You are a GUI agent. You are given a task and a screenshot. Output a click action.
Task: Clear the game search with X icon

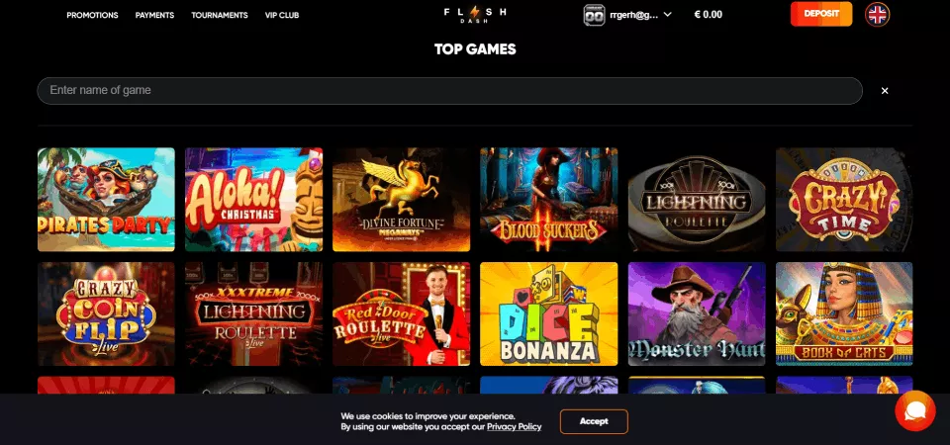coord(885,91)
